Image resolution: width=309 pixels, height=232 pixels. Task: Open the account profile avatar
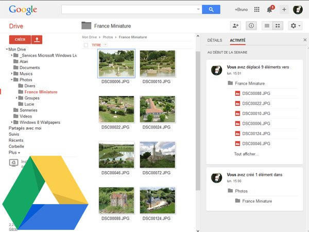tap(298, 9)
